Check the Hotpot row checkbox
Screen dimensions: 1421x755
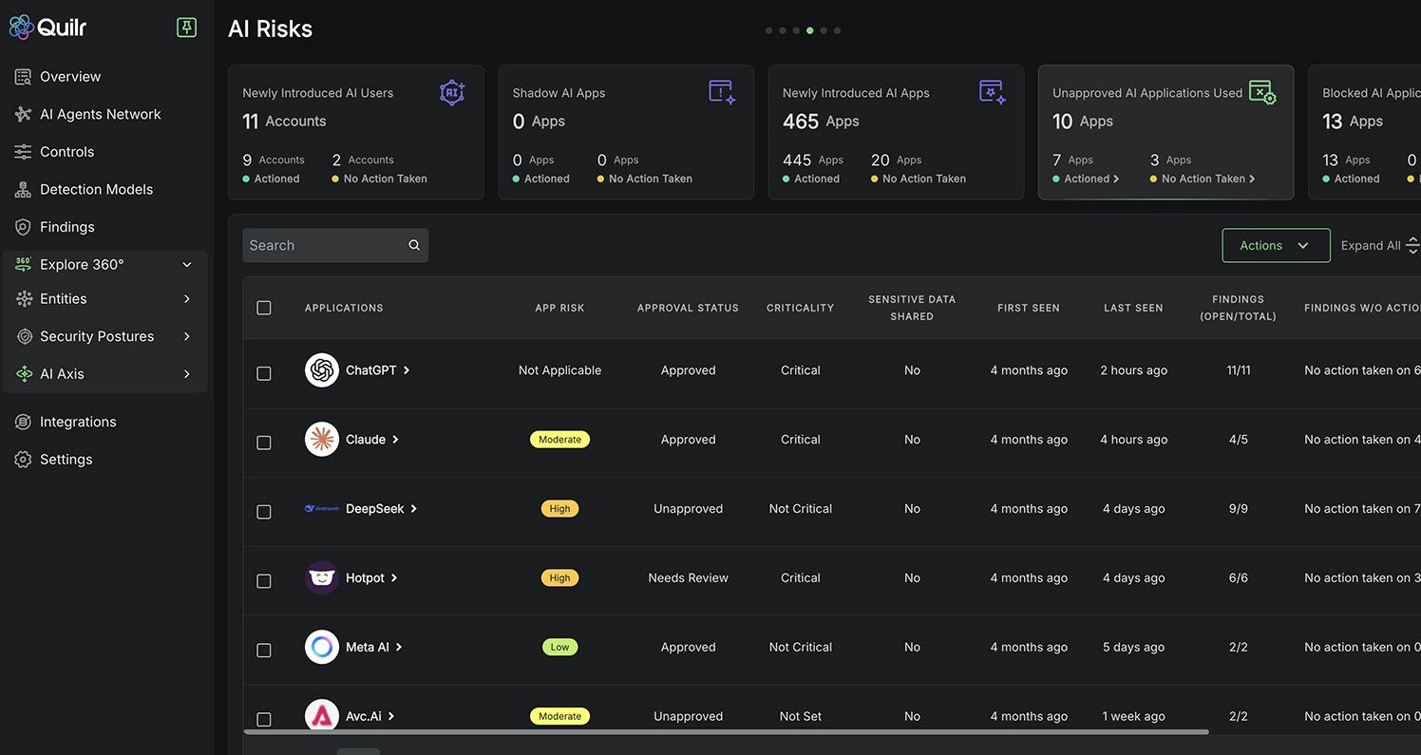pyautogui.click(x=264, y=581)
